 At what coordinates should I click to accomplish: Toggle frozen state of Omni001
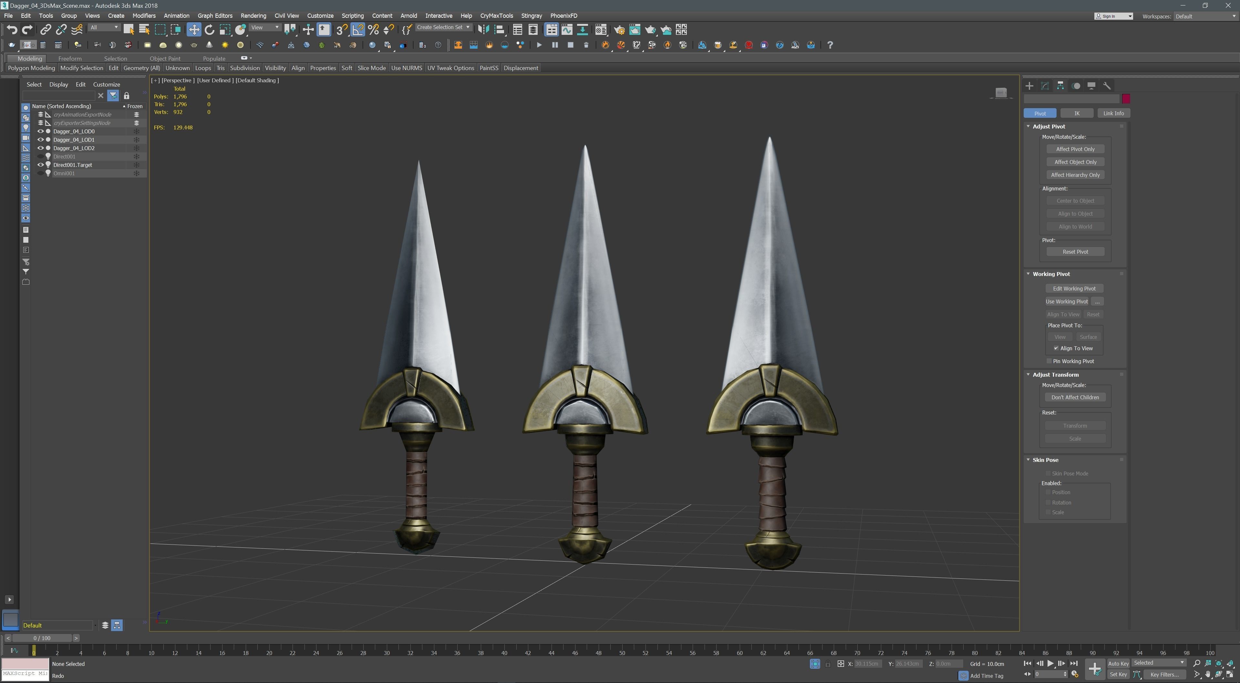coord(136,173)
